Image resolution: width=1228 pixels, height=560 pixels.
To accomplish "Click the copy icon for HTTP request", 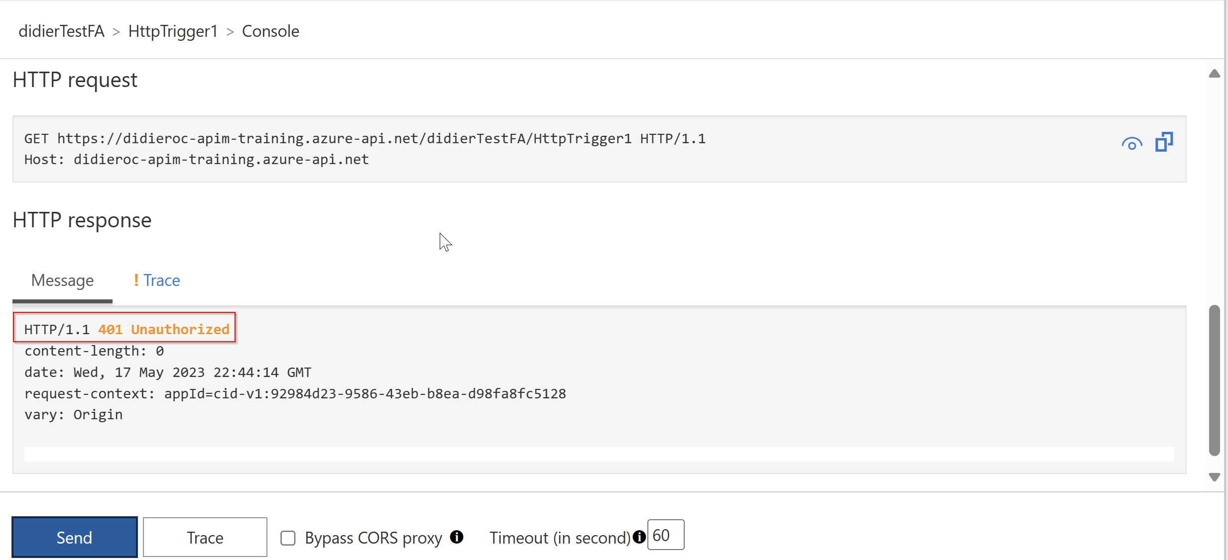I will pyautogui.click(x=1166, y=142).
